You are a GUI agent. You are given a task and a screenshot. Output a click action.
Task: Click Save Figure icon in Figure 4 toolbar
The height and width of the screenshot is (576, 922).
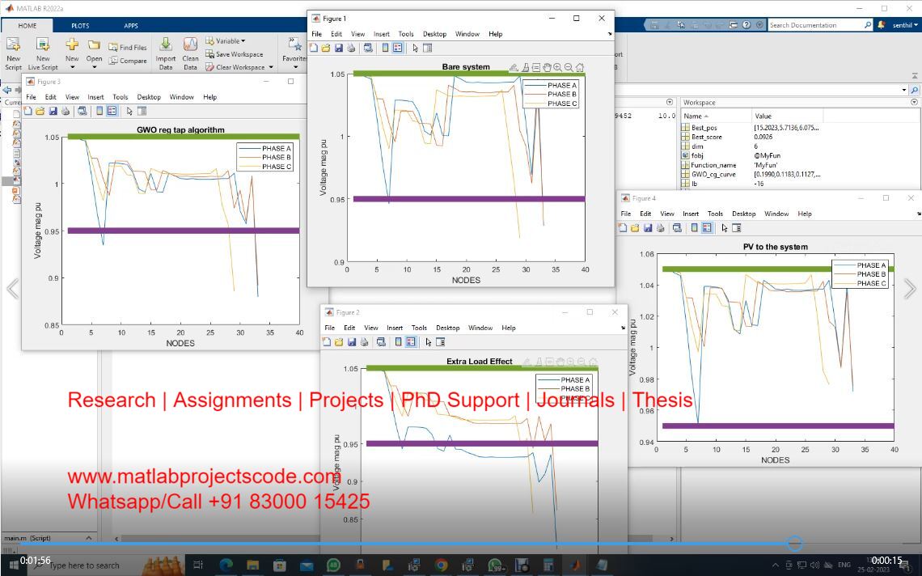coord(648,227)
